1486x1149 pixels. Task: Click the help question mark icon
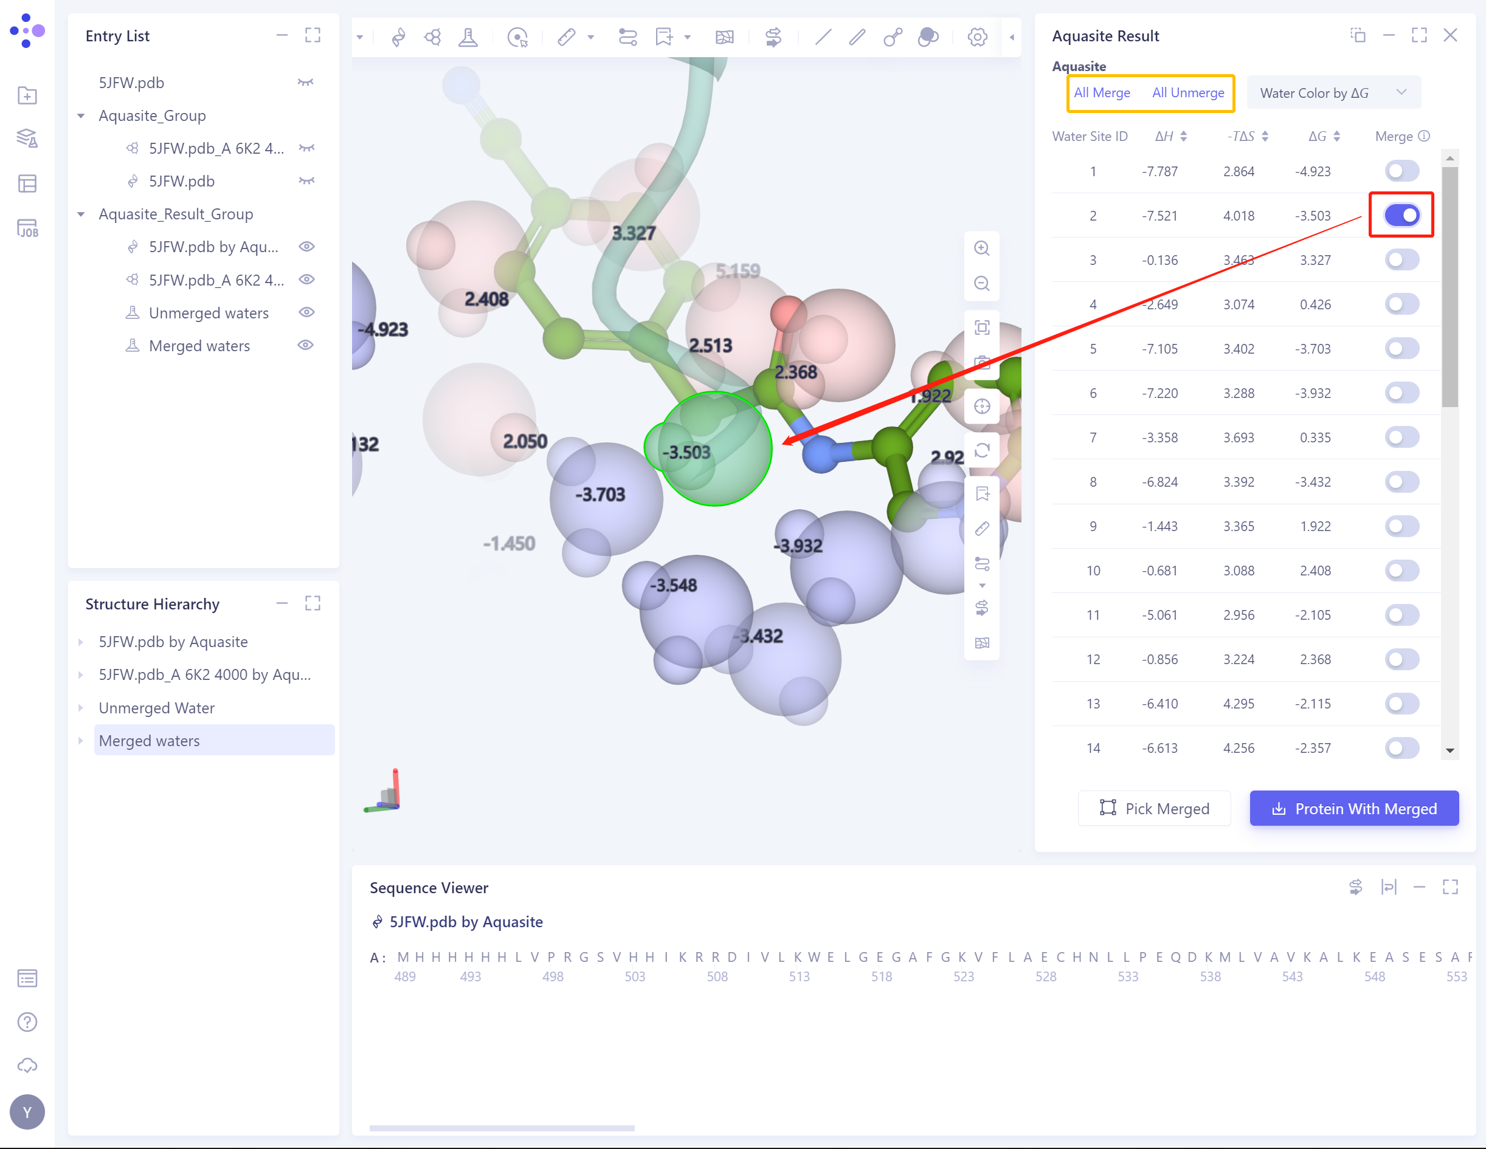point(27,1021)
